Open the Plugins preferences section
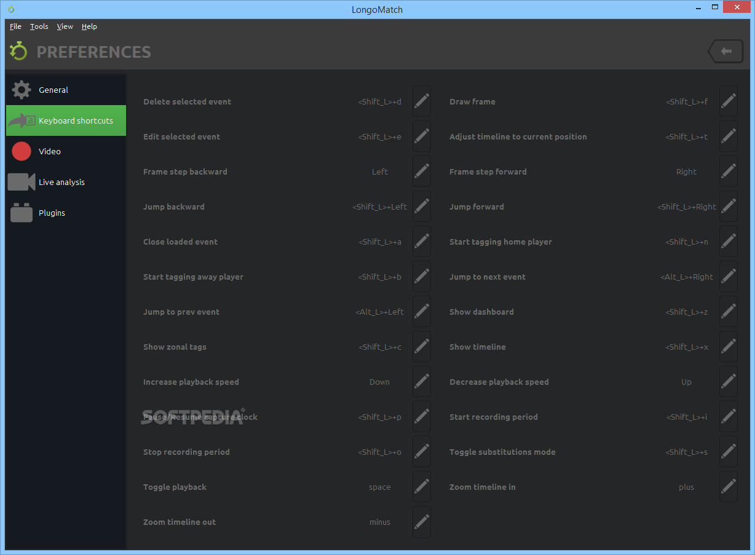 pos(66,213)
